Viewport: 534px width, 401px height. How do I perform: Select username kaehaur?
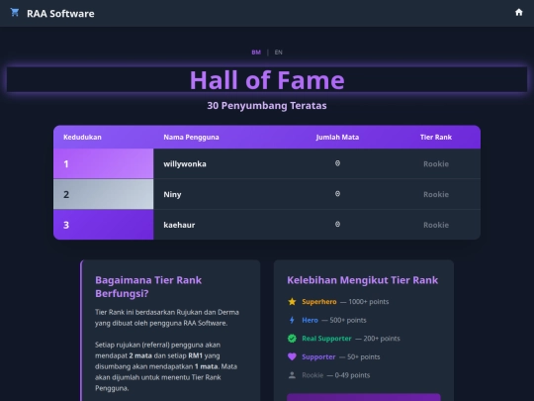coord(179,225)
